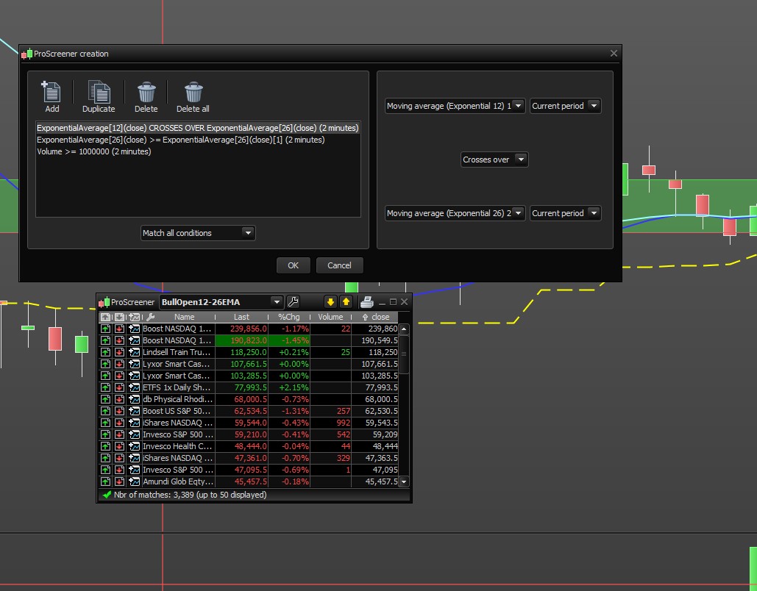Open chart icon for Invesco Health C row
This screenshot has width=757, height=591.
[134, 446]
